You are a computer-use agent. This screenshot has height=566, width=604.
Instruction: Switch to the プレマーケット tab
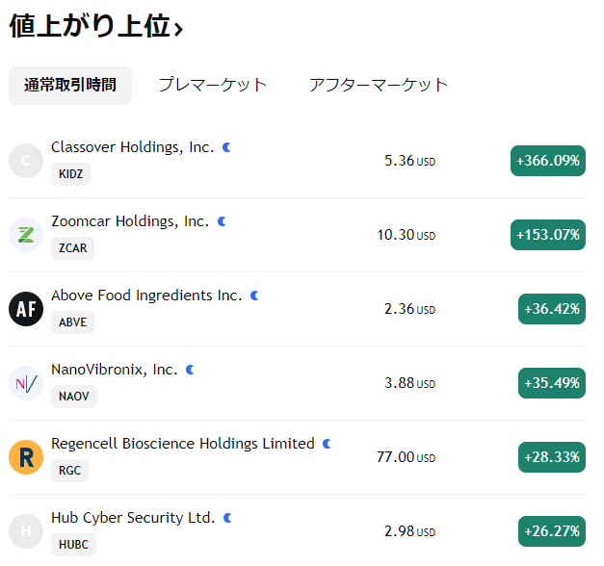click(x=213, y=85)
